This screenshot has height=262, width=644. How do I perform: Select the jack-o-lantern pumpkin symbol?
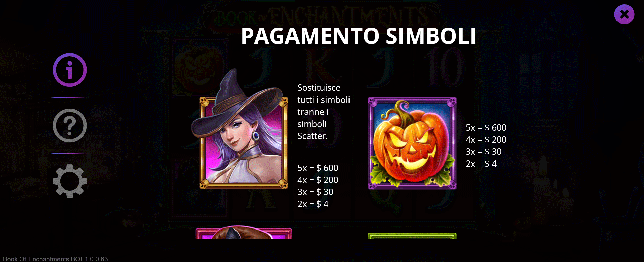pyautogui.click(x=412, y=143)
